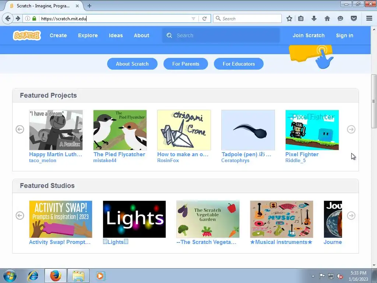Open the Create menu item
377x283 pixels.
[58, 35]
